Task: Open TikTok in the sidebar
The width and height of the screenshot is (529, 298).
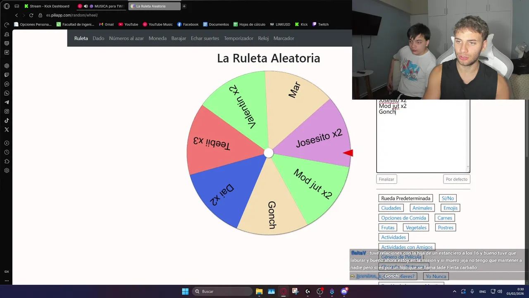Action: click(7, 120)
